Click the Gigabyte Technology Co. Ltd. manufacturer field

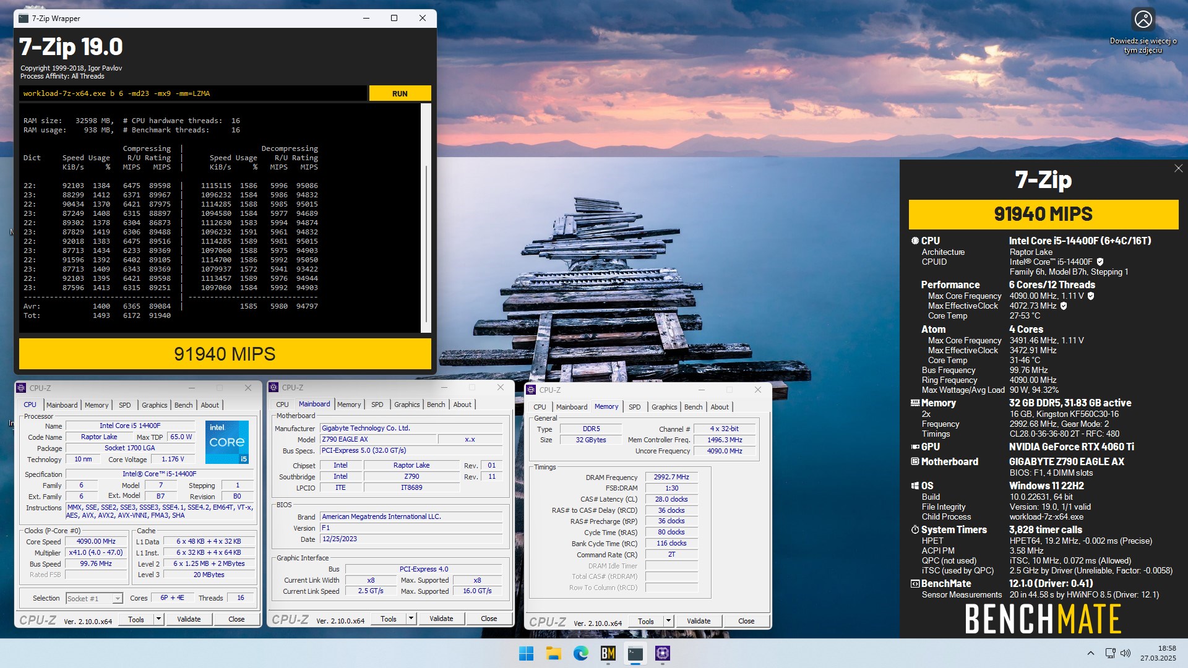click(x=411, y=428)
